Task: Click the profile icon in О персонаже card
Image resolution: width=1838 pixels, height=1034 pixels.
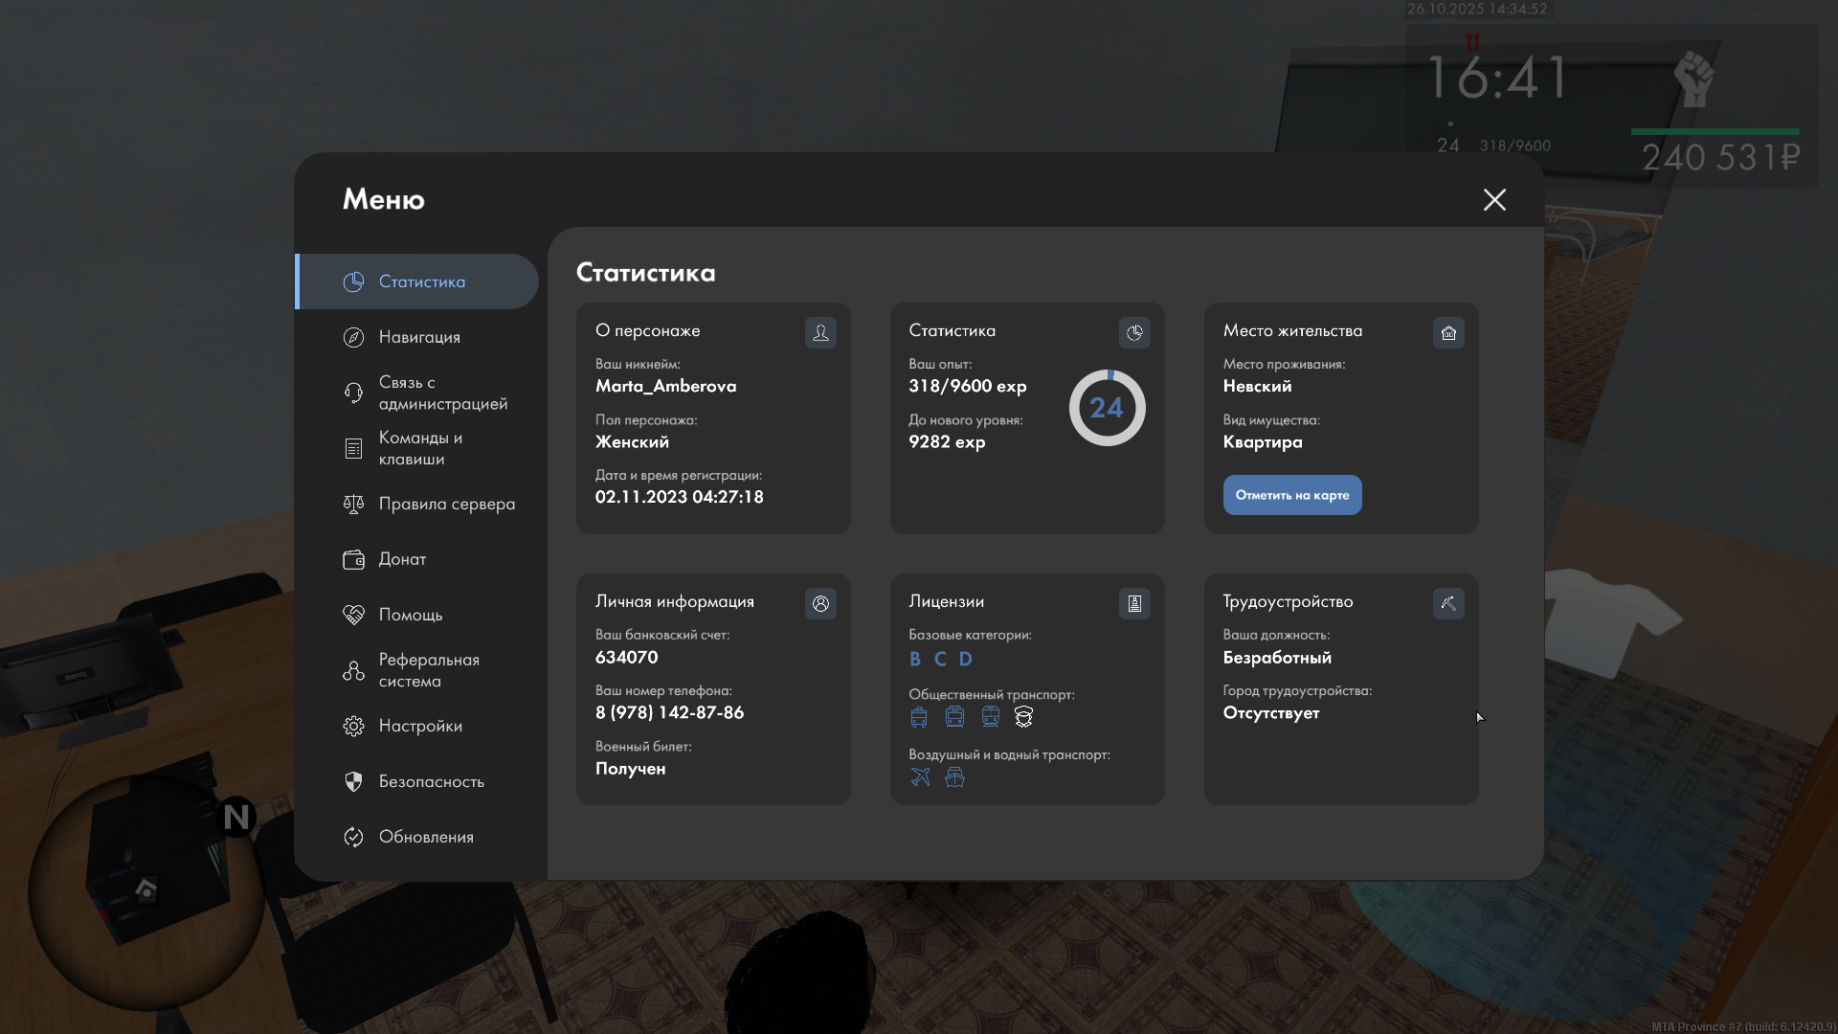Action: click(820, 332)
